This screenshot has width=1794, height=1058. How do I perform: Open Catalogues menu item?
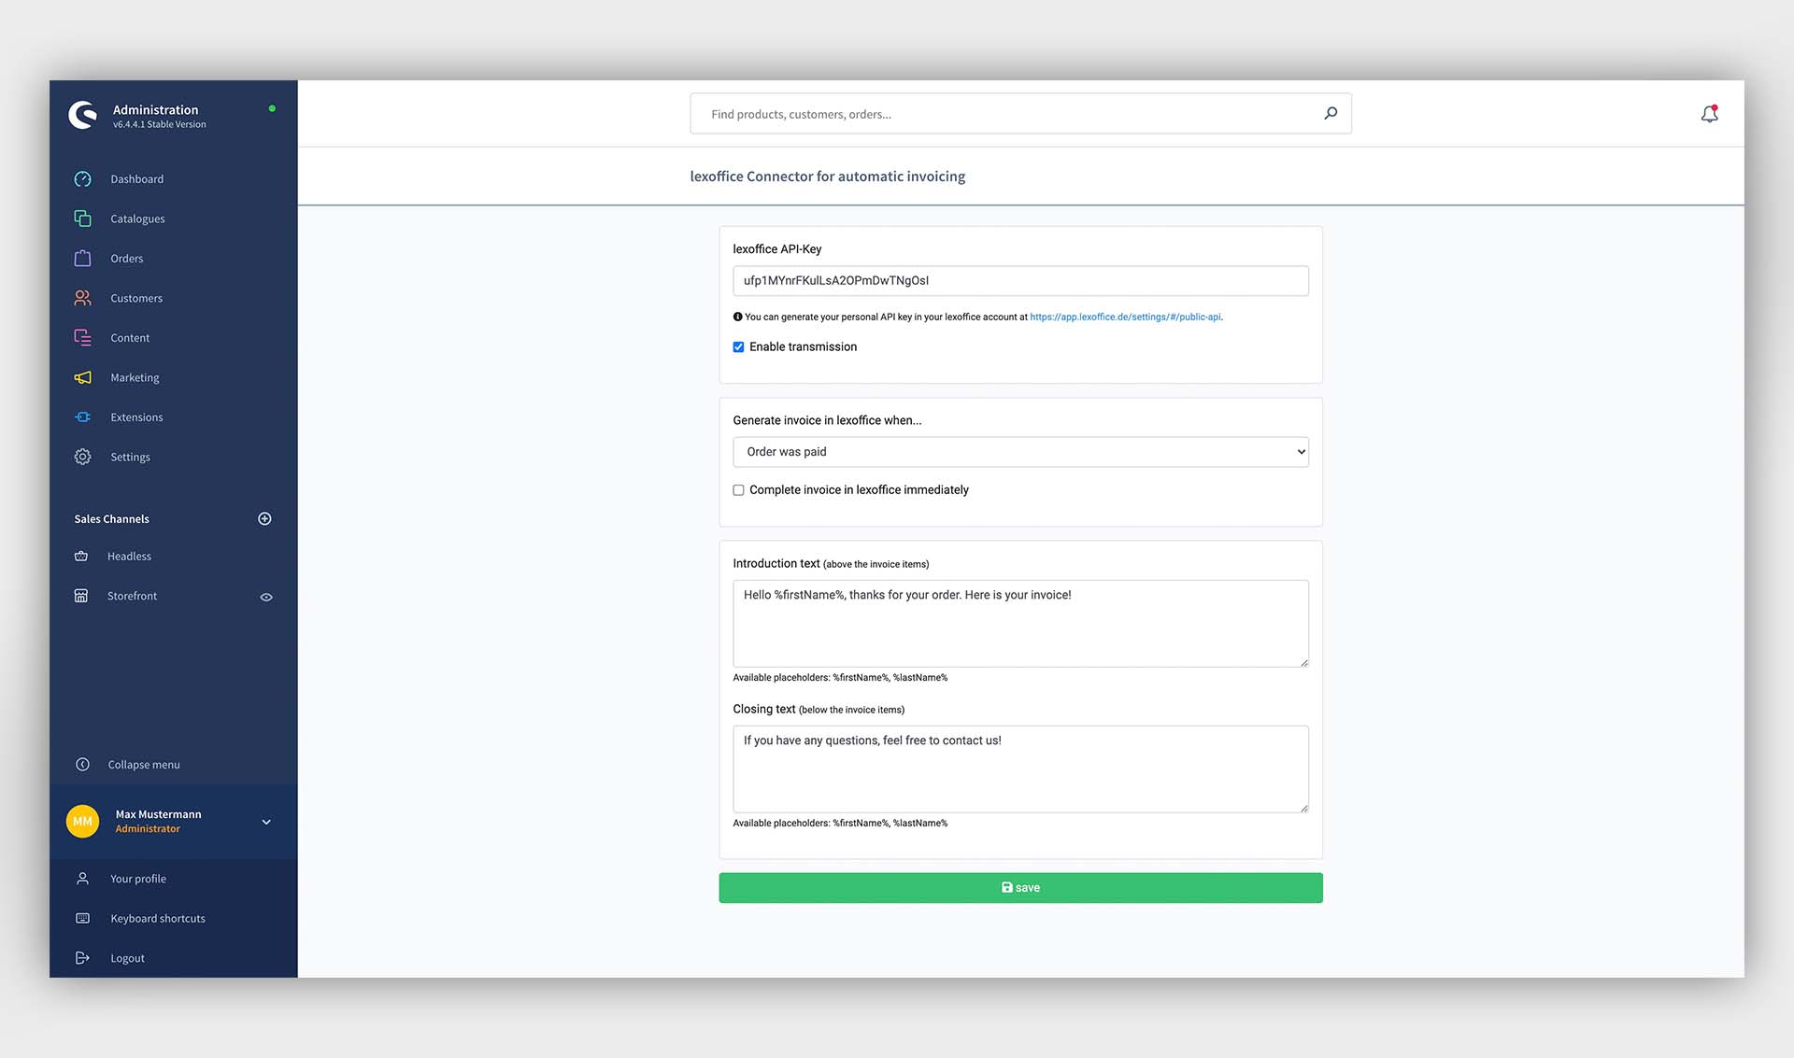[137, 219]
